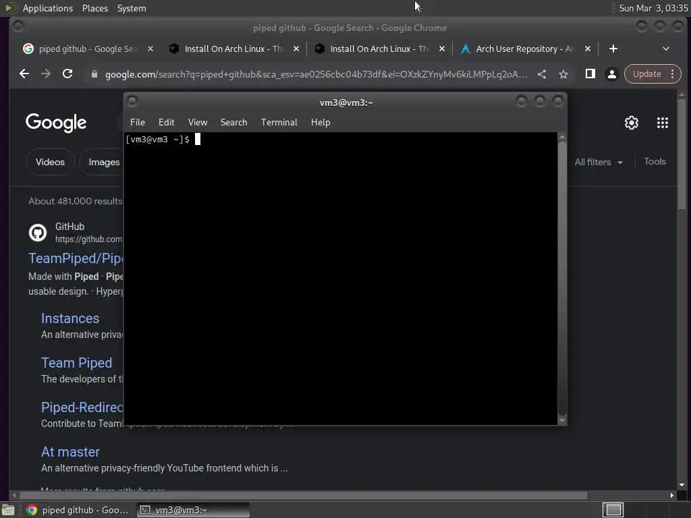The height and width of the screenshot is (518, 691).
Task: Open a new Chrome tab
Action: 613,49
